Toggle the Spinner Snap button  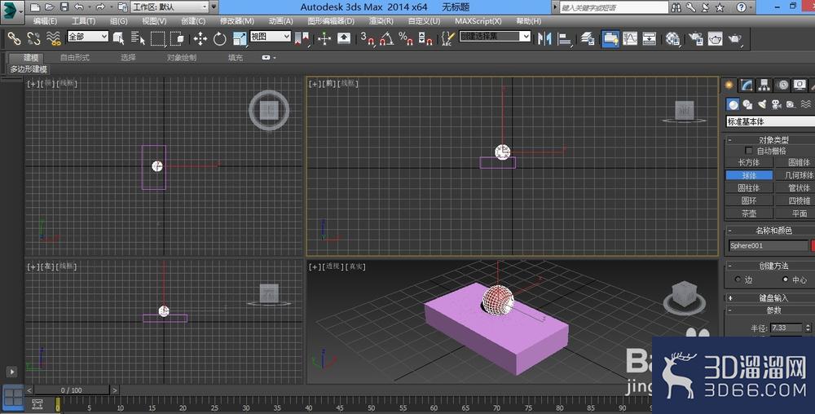pos(425,38)
